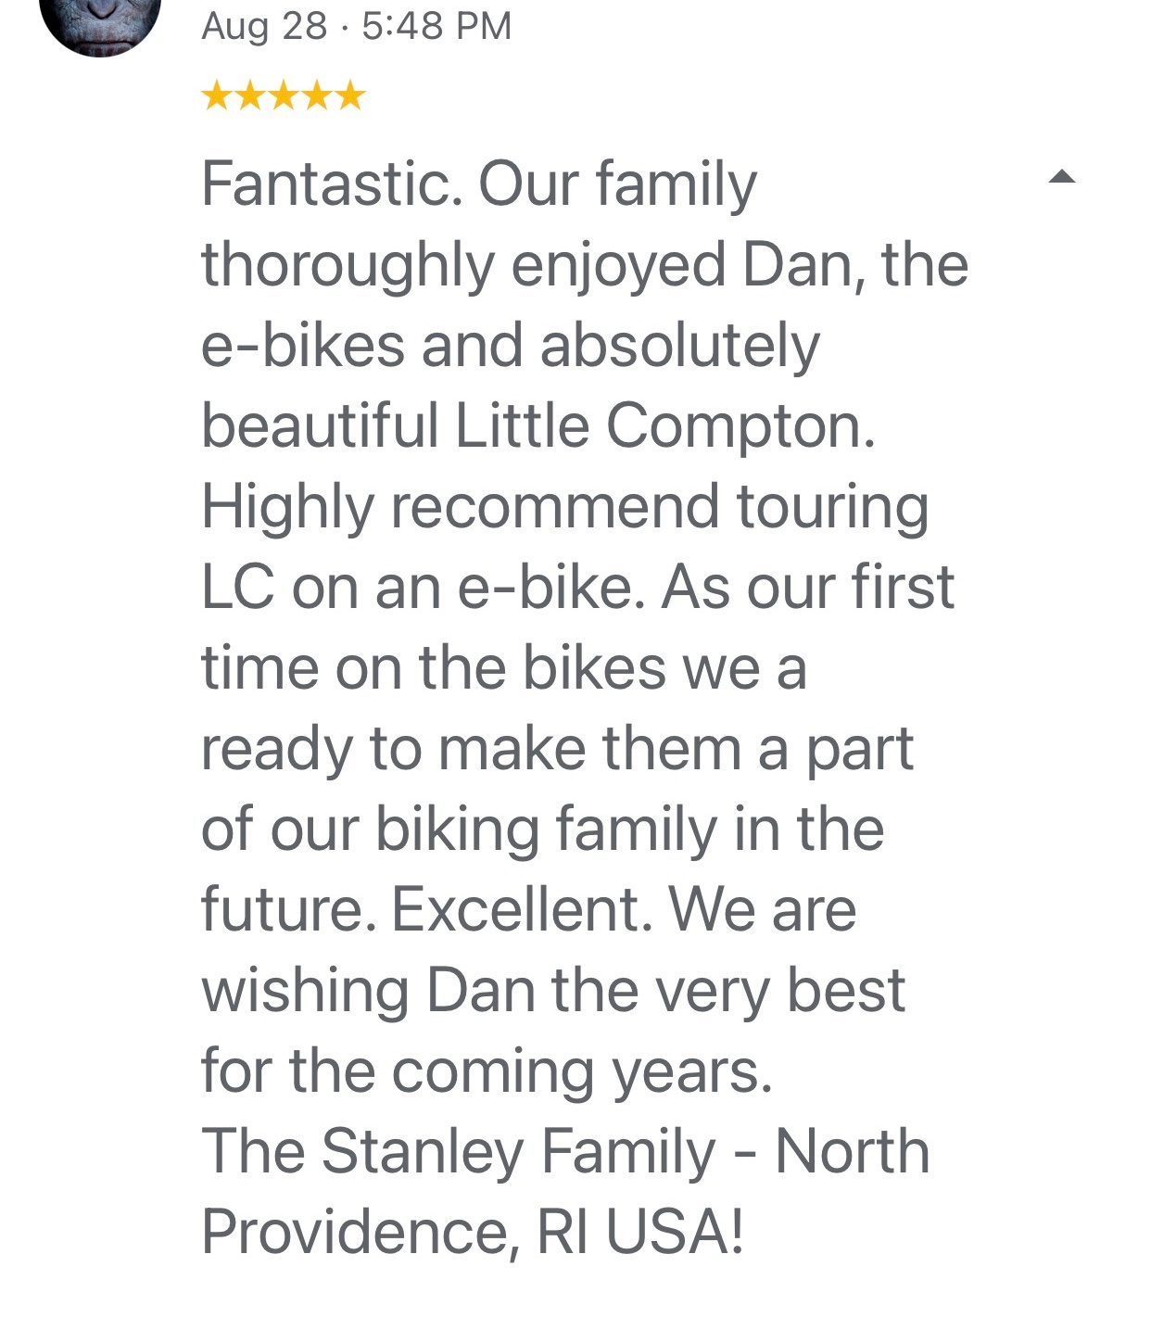The image size is (1151, 1330).
Task: Click the word "Fantastic" in the review
Action: coord(330,184)
